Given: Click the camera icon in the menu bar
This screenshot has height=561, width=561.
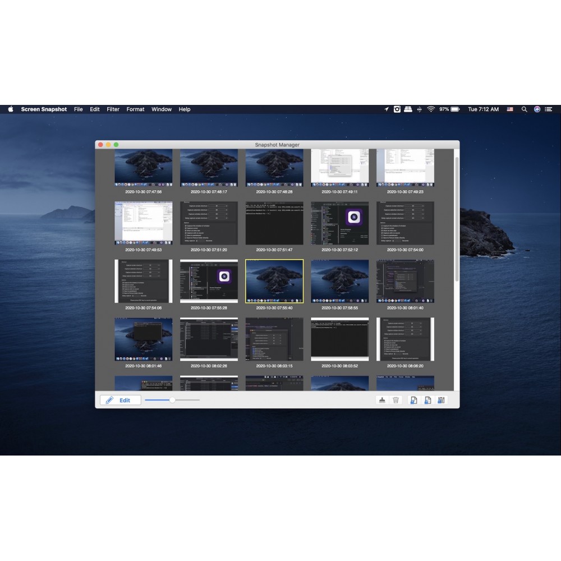Looking at the screenshot, I should click(397, 109).
